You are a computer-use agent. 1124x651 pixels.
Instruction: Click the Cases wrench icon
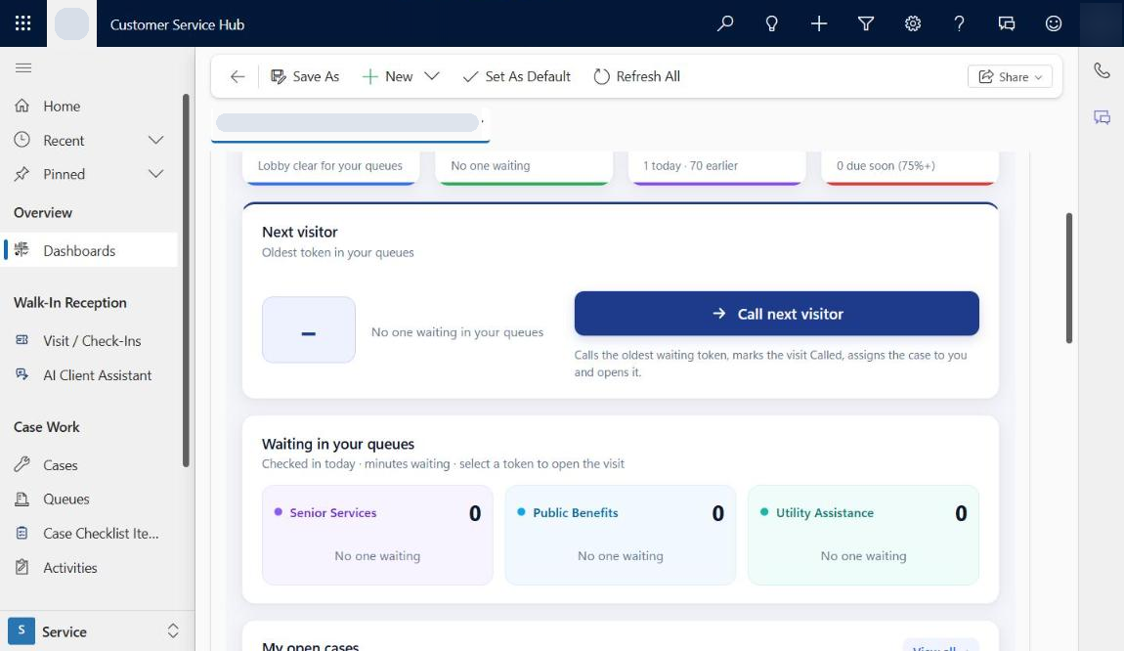pos(22,464)
